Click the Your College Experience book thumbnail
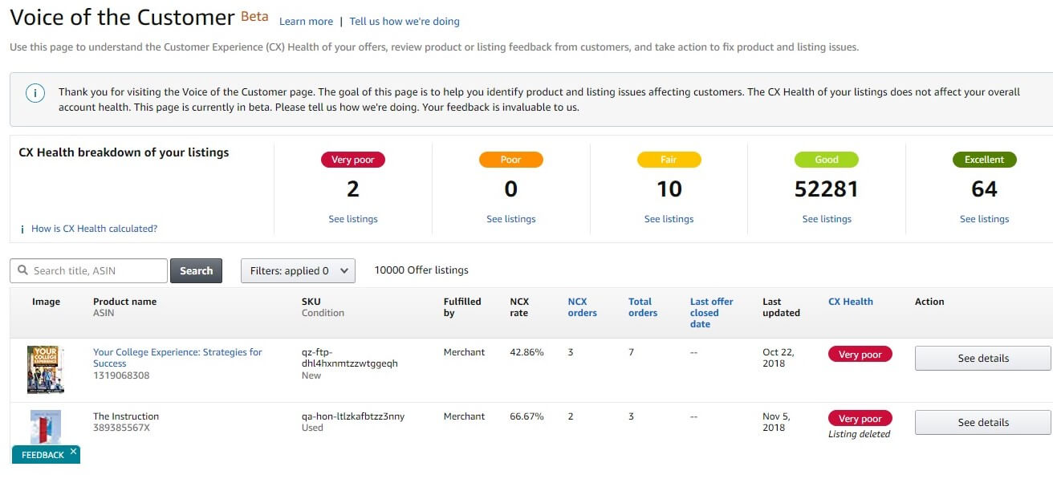1053x495 pixels. click(46, 369)
